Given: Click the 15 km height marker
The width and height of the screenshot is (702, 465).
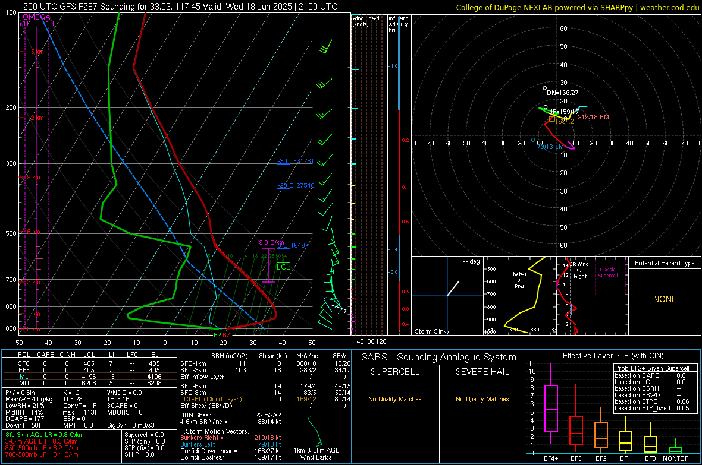Looking at the screenshot, I should tap(35, 52).
